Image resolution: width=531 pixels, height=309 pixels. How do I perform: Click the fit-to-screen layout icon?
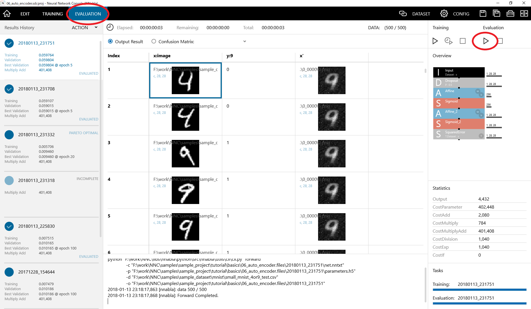pos(524,13)
